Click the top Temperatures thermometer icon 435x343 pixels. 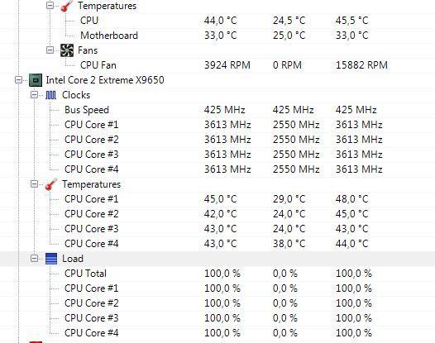[67, 6]
